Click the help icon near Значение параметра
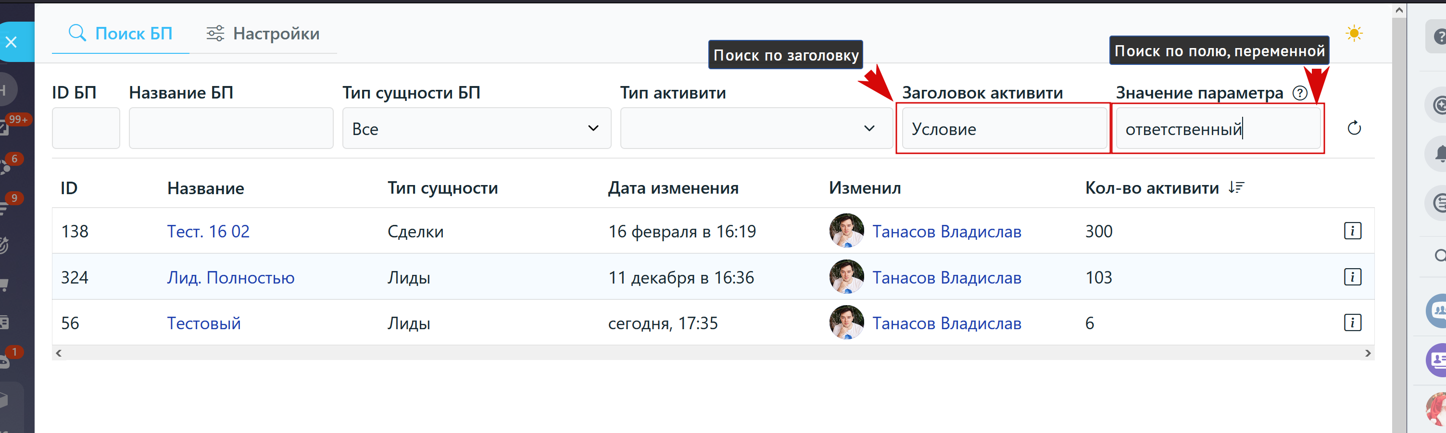The image size is (1446, 433). pyautogui.click(x=1300, y=93)
